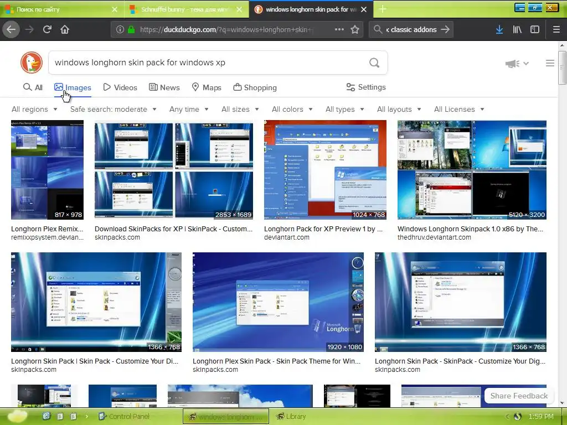
Task: Open a new browser tab
Action: tap(383, 9)
